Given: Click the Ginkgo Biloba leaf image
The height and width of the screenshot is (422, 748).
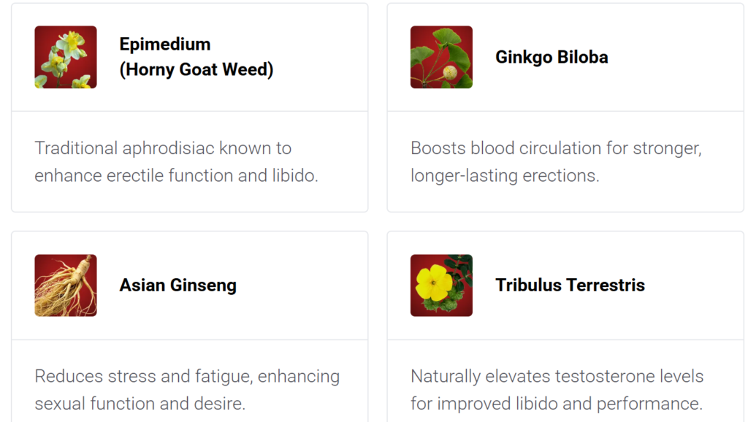Looking at the screenshot, I should click(441, 57).
